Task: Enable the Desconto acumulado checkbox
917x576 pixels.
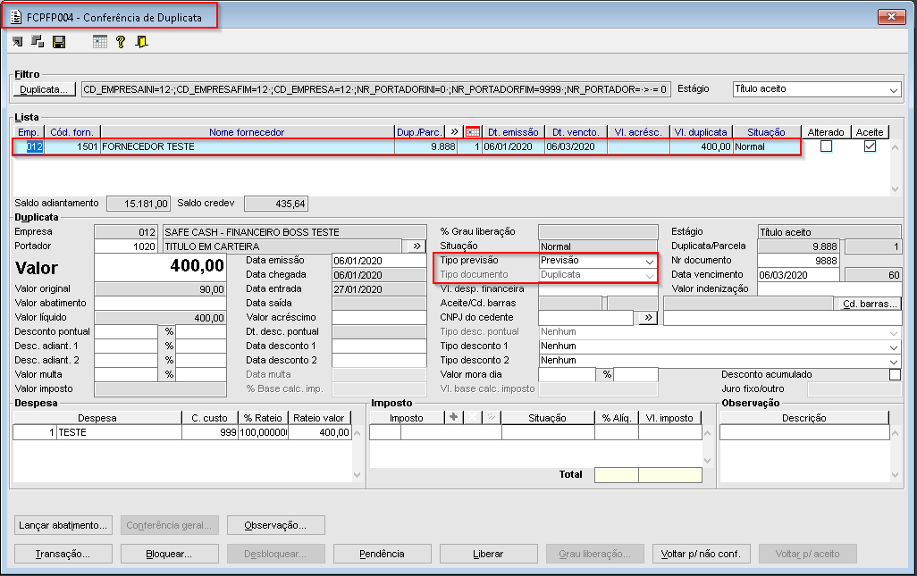Action: coord(895,375)
